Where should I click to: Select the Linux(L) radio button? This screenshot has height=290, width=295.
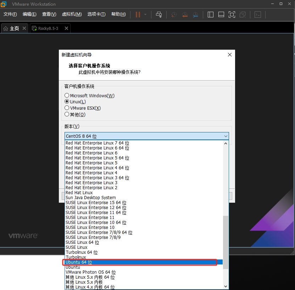[x=67, y=102]
